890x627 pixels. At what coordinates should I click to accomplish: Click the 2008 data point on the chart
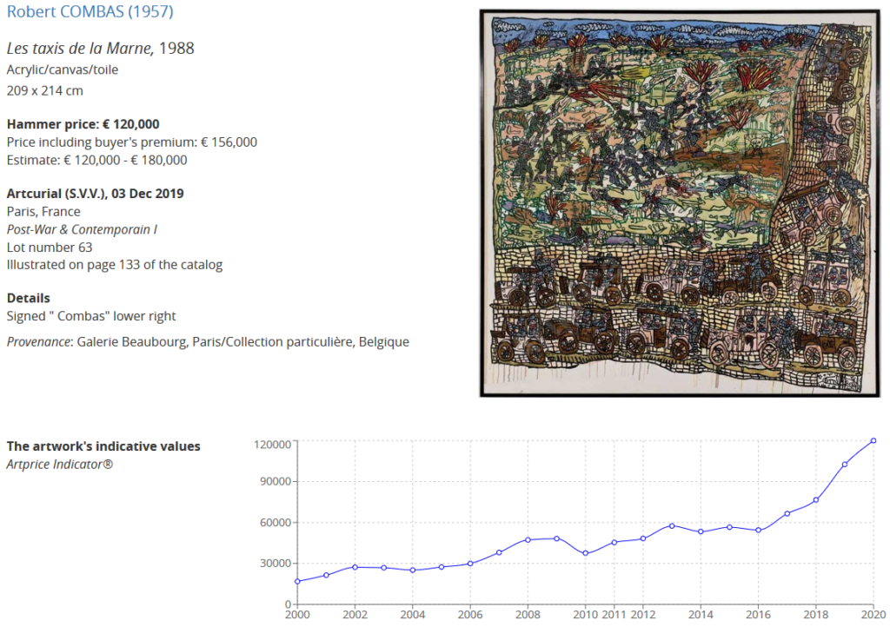[528, 540]
